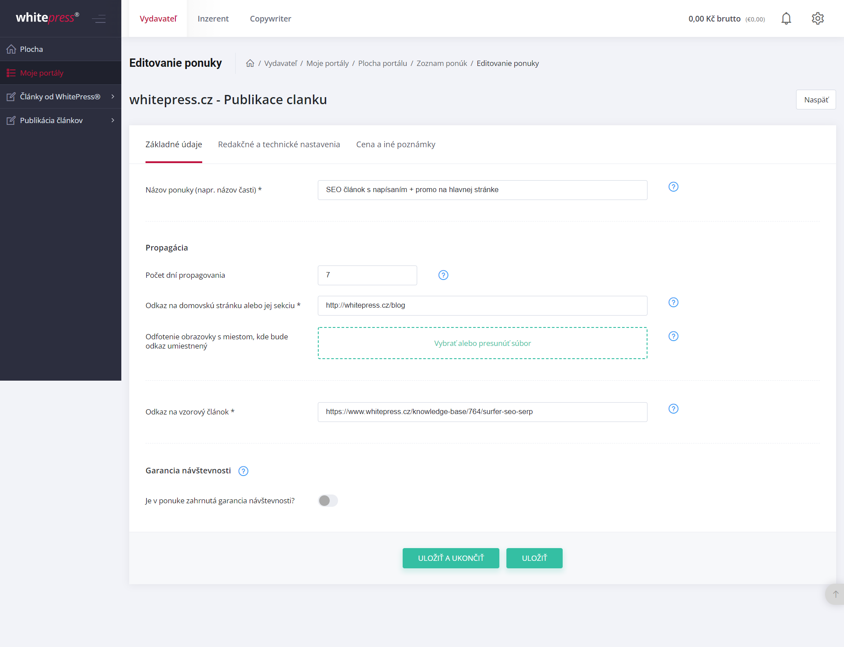Click the scroll-to-top arrow button
This screenshot has width=844, height=647.
(x=835, y=594)
